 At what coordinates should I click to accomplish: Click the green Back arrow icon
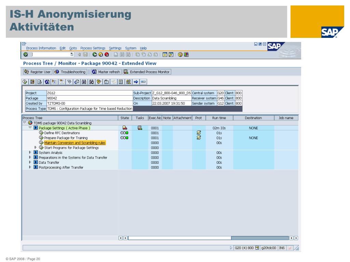95,55
